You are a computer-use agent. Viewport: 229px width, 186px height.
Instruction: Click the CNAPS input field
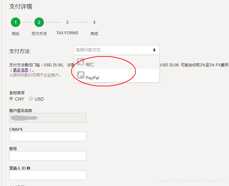click(x=48, y=136)
